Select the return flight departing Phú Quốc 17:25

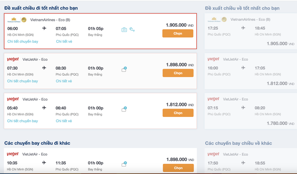pyautogui.click(x=251, y=31)
